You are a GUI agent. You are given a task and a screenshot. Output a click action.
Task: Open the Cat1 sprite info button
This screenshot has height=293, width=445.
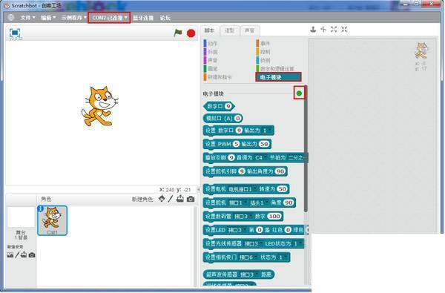point(40,208)
